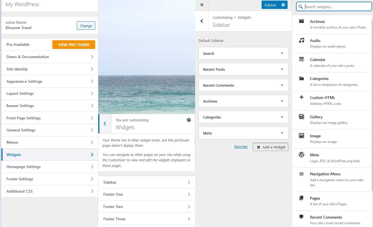
Task: Click the Reorder link
Action: 241,146
